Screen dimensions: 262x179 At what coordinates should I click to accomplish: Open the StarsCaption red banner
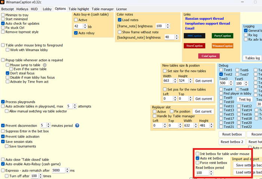(x=195, y=46)
